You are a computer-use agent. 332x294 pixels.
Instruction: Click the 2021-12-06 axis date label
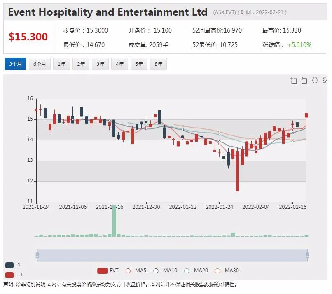pyautogui.click(x=73, y=207)
